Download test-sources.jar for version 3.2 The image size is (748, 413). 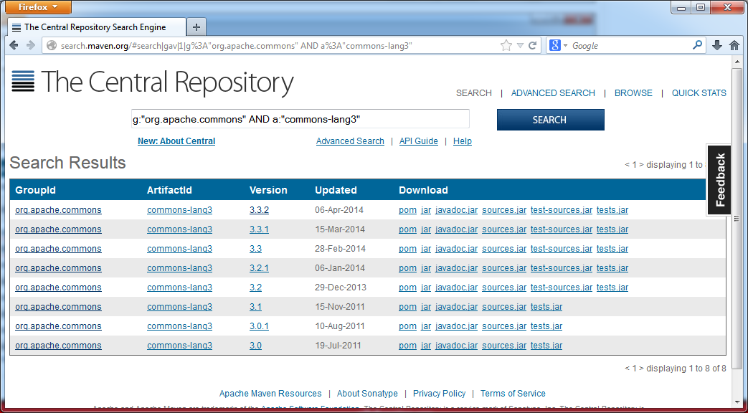(x=562, y=288)
